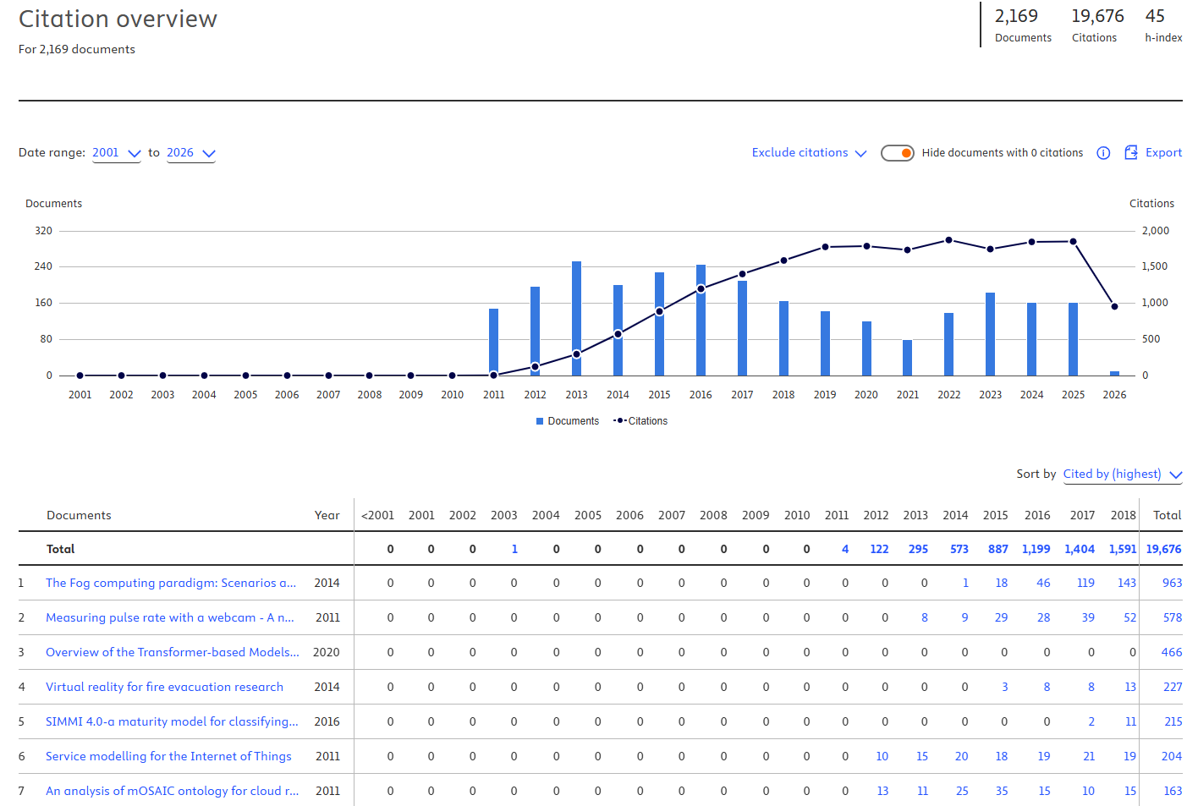
Task: Open The Fog computing paradigm document link
Action: [171, 583]
